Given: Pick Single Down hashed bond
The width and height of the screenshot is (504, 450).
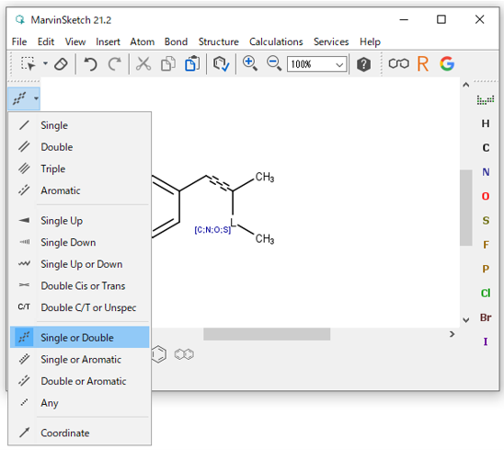Looking at the screenshot, I should [x=80, y=242].
